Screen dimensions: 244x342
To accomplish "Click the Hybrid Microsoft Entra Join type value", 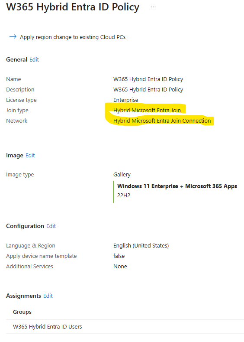I will (x=147, y=110).
